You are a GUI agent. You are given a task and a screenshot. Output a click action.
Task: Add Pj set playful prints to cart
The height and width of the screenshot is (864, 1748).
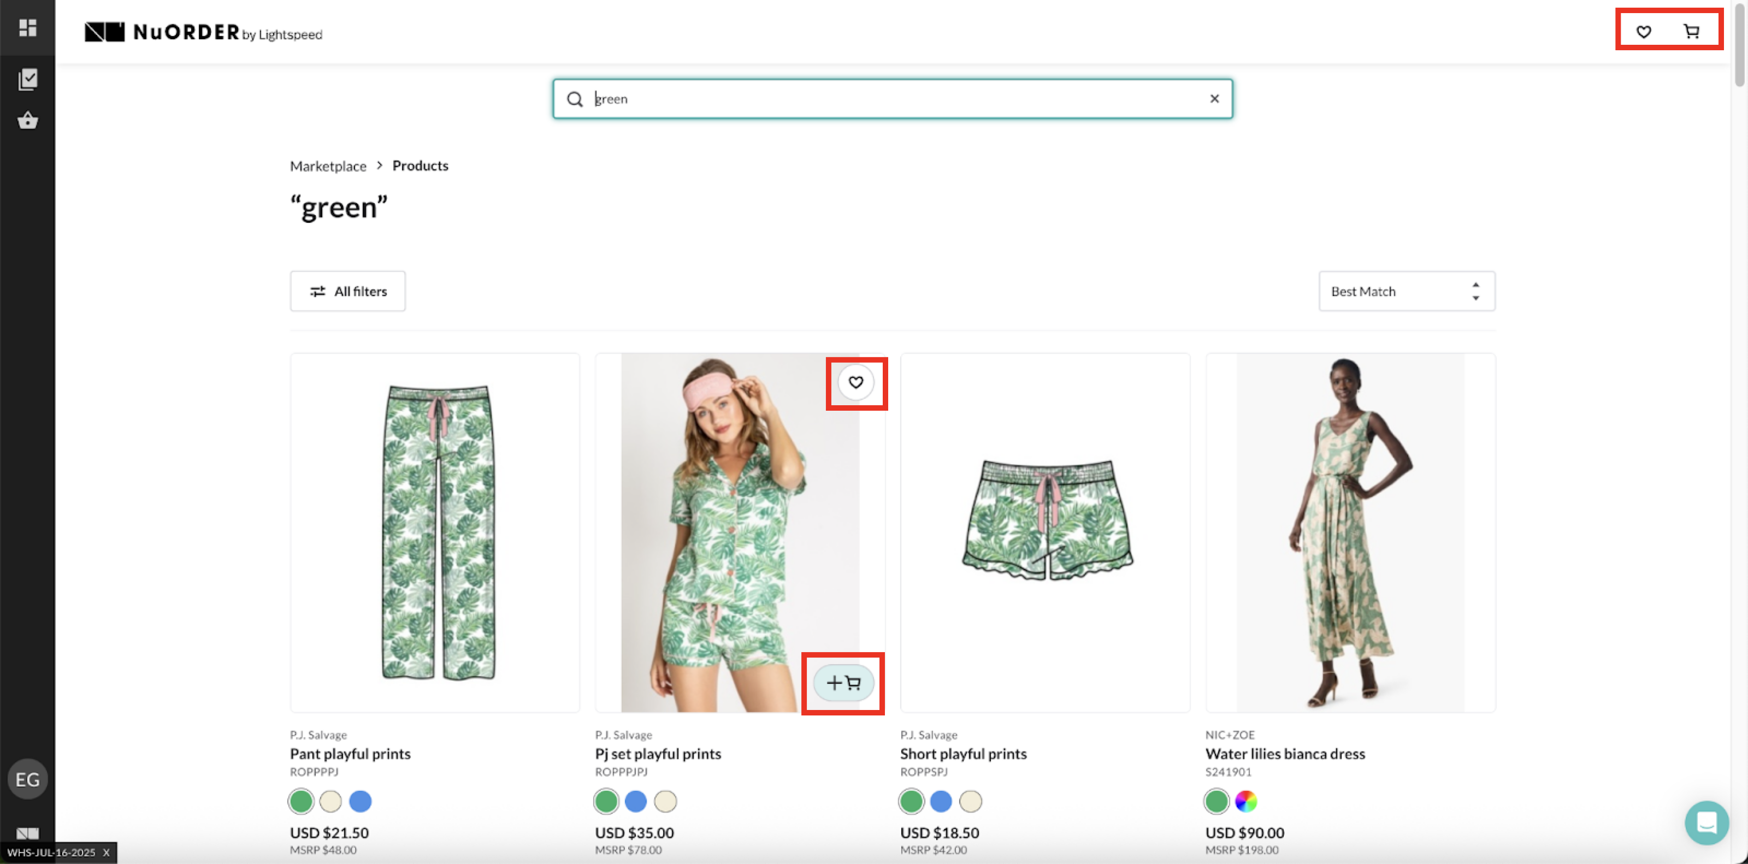pyautogui.click(x=843, y=683)
